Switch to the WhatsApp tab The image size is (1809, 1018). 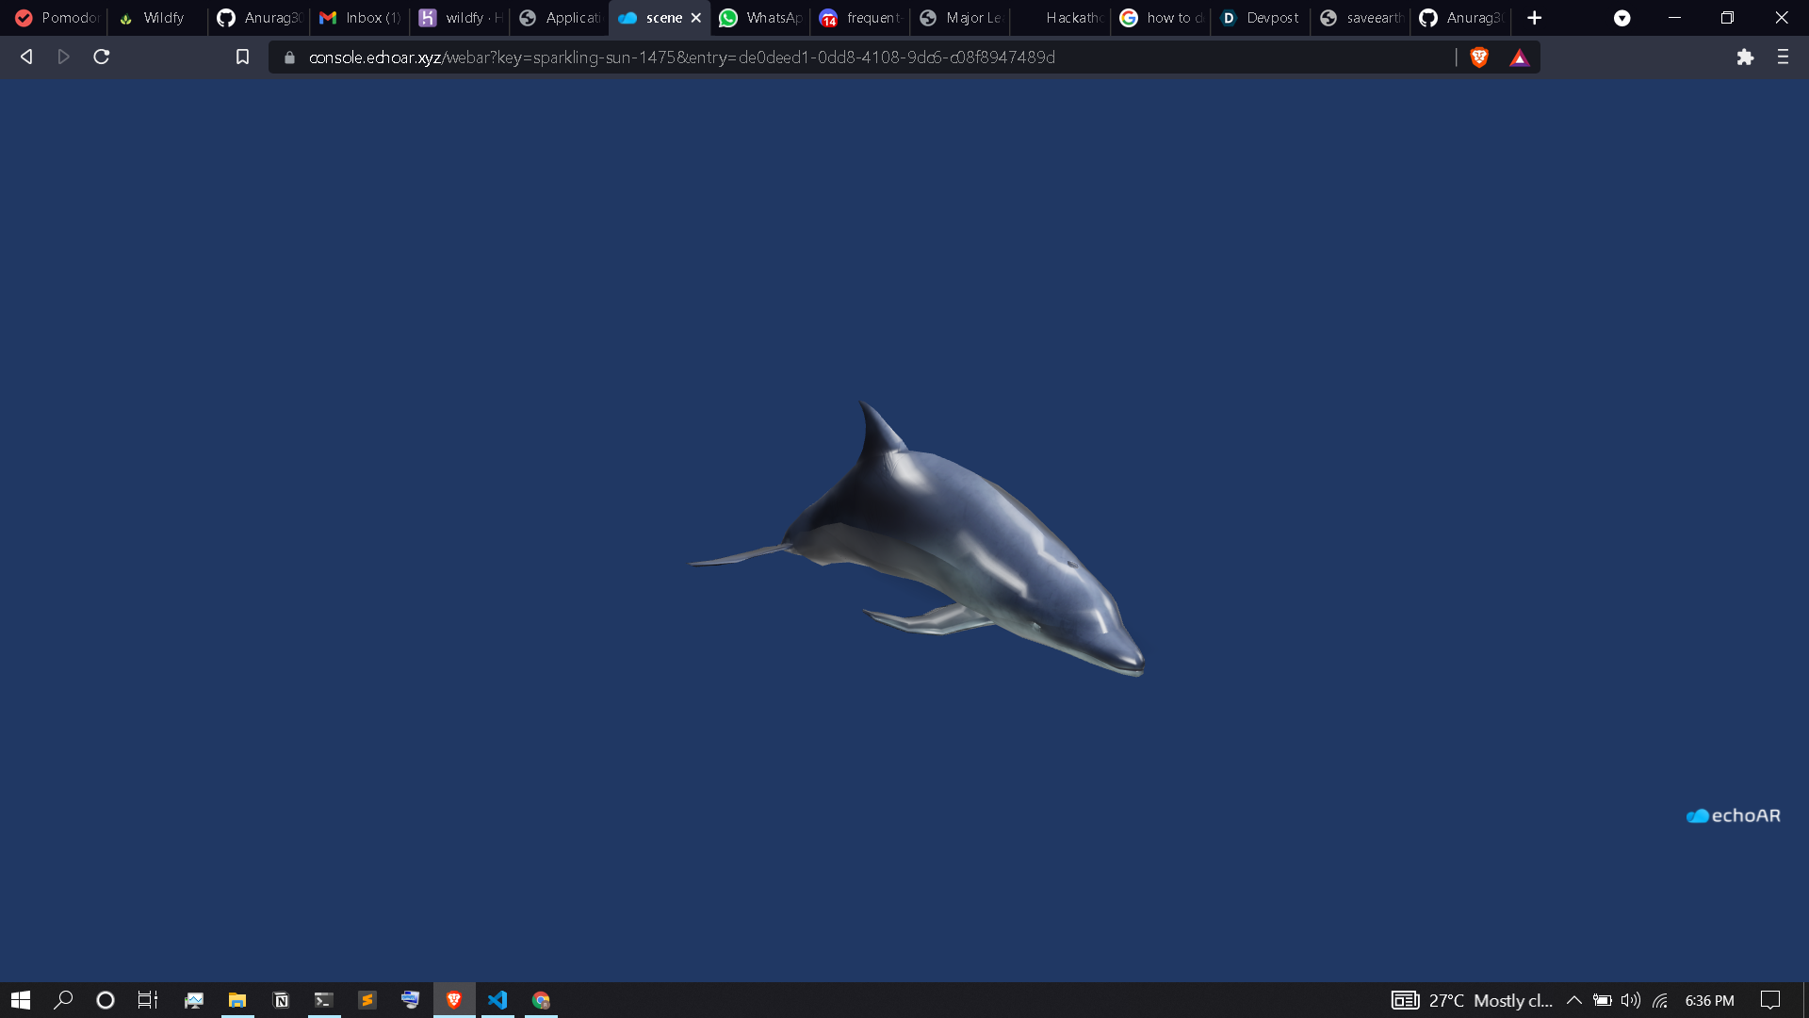tap(761, 18)
